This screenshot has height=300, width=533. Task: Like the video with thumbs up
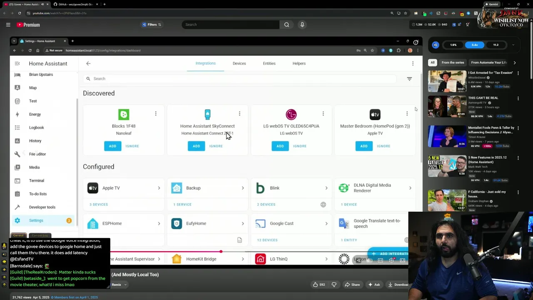point(319,285)
